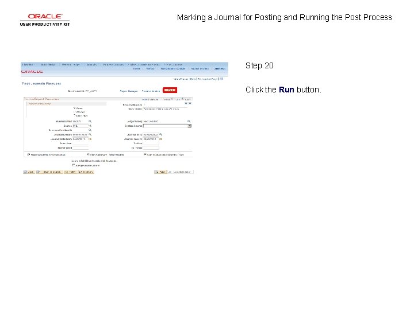Click Mark Journals for Posting breadcrumb
Image resolution: width=414 pixels, height=310 pixels.
pos(145,64)
